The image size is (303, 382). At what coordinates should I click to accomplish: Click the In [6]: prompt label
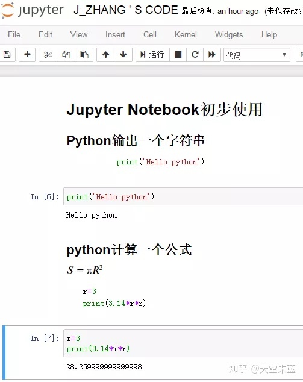pyautogui.click(x=45, y=196)
